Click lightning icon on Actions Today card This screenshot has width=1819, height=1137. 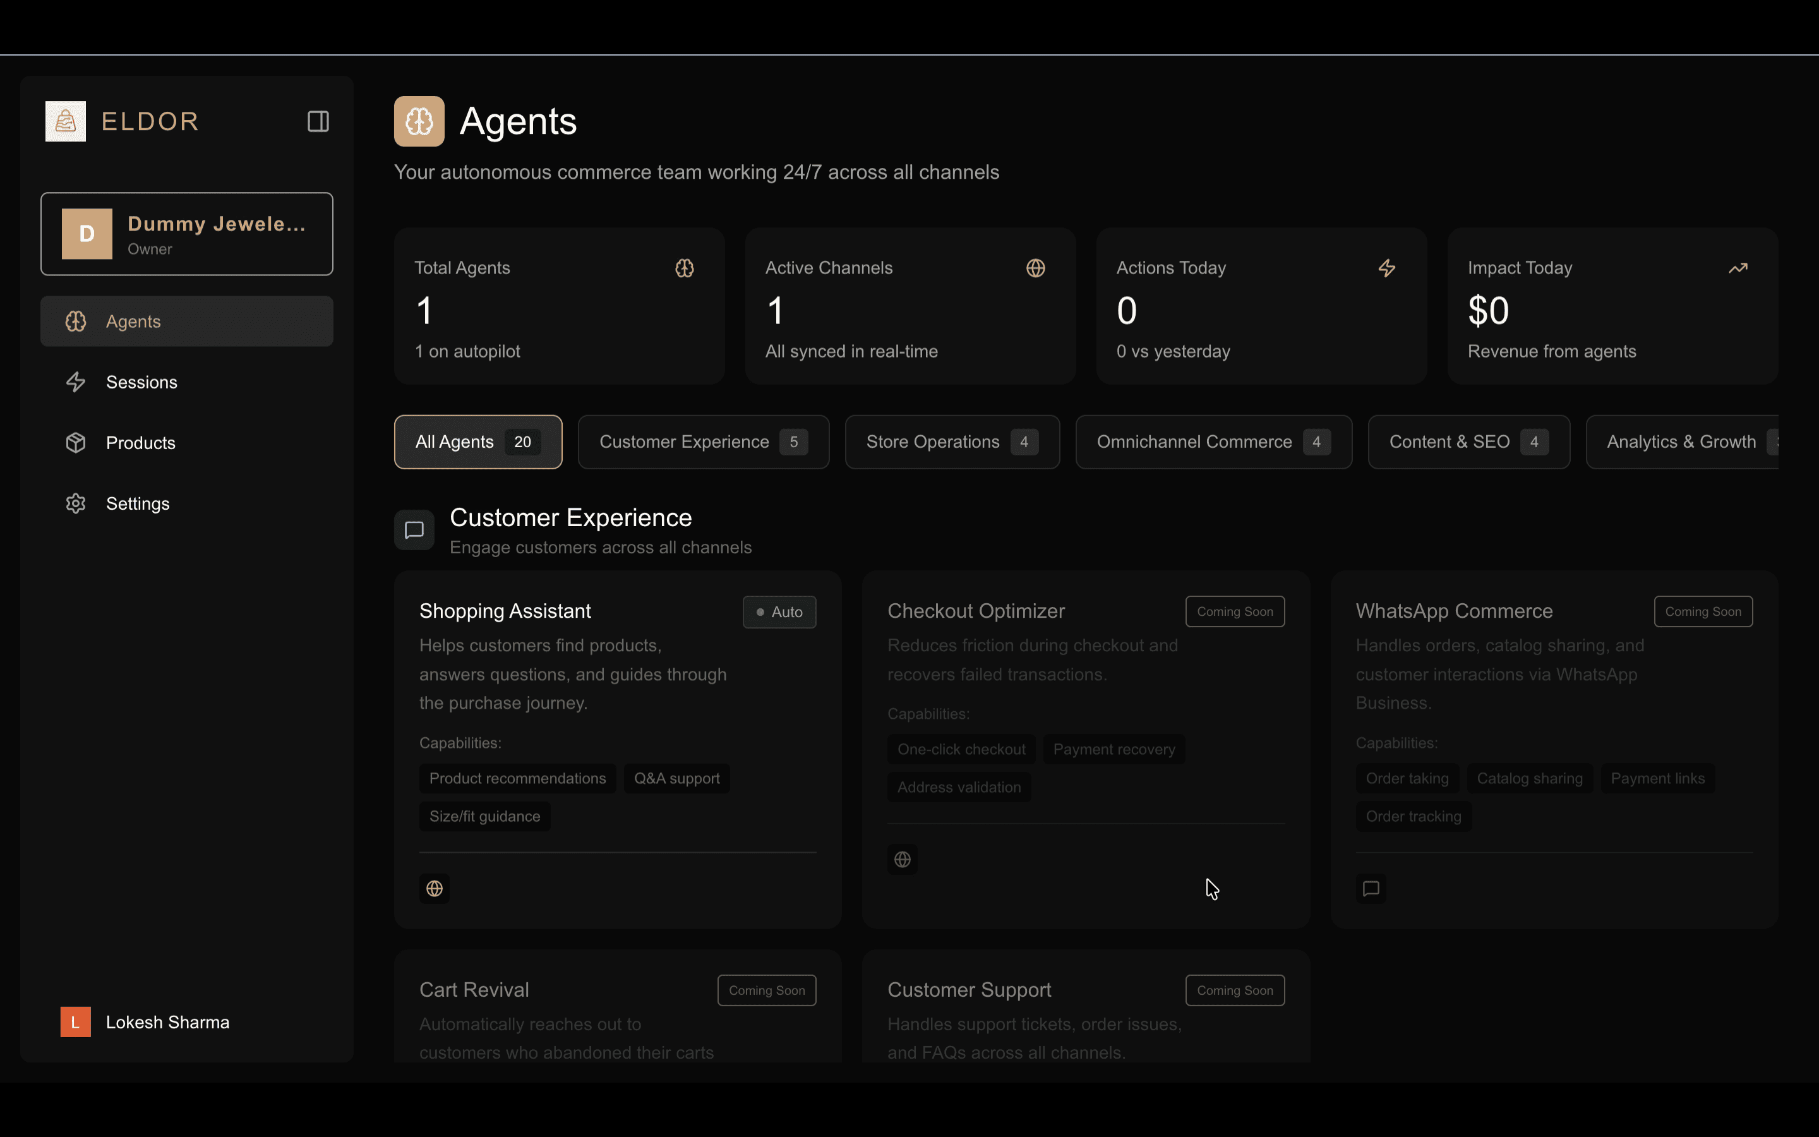point(1387,268)
